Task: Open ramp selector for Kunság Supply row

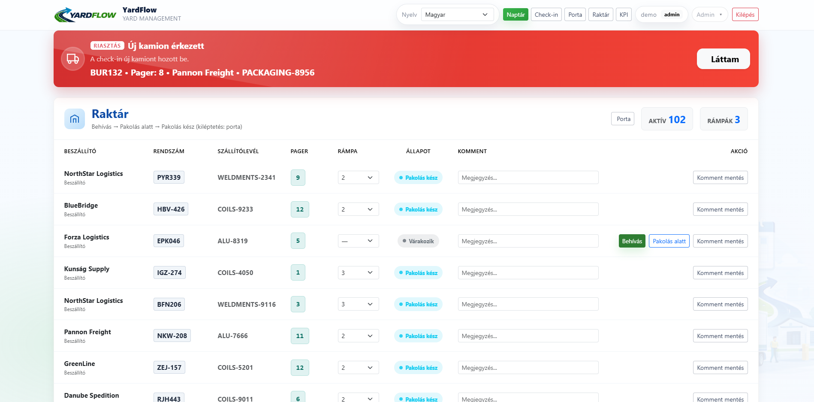Action: [x=358, y=273]
